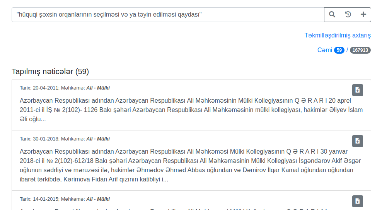The image size is (382, 210).
Task: Click the Cəmi total label
Action: 324,50
